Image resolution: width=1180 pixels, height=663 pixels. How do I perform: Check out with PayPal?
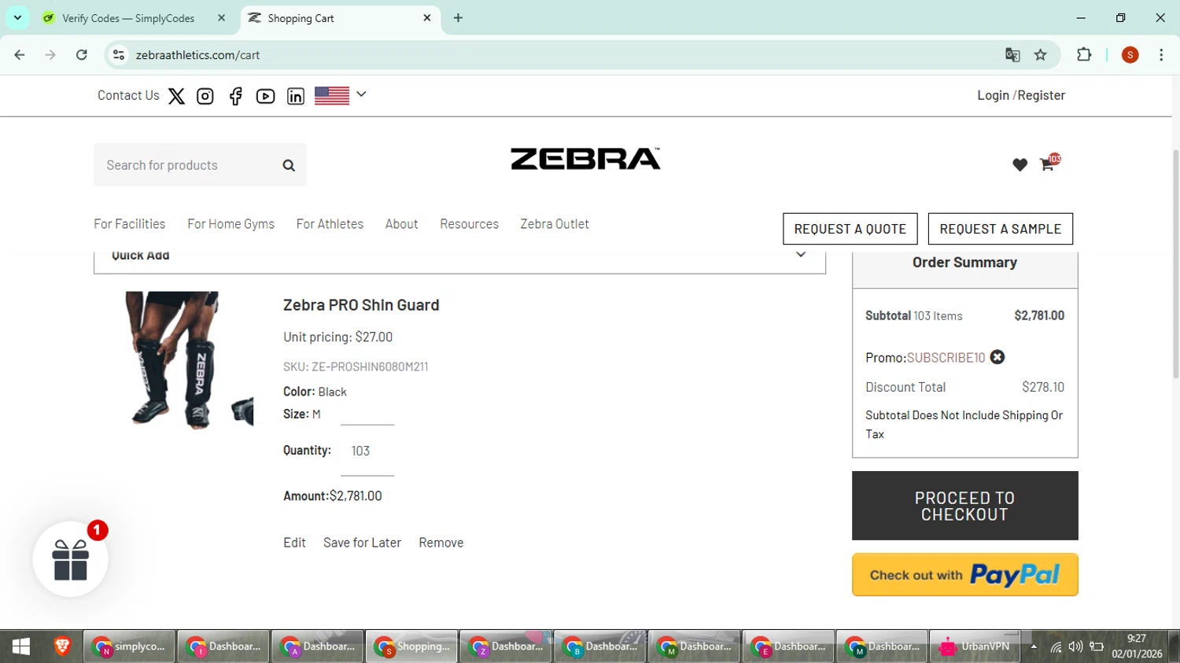[x=965, y=575]
